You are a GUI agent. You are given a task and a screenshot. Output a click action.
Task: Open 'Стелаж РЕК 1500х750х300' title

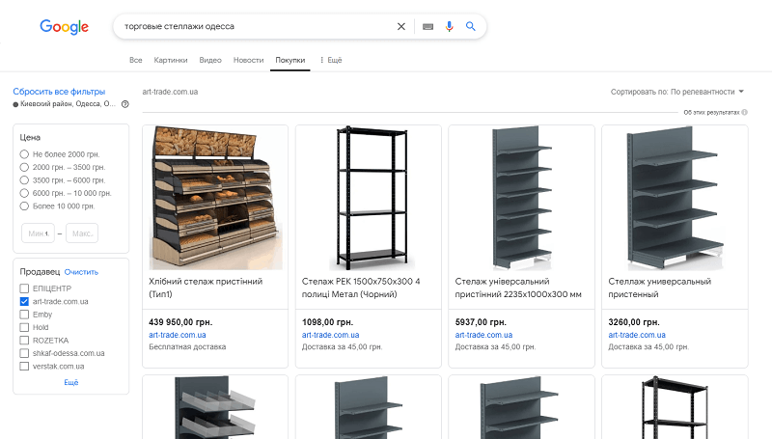pos(361,288)
